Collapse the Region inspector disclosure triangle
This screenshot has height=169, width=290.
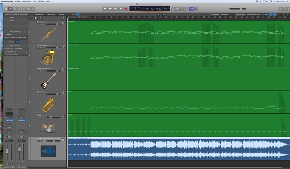[x=5, y=14]
